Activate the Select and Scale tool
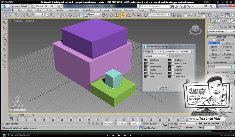The height and width of the screenshot is (137, 235). tap(81, 15)
